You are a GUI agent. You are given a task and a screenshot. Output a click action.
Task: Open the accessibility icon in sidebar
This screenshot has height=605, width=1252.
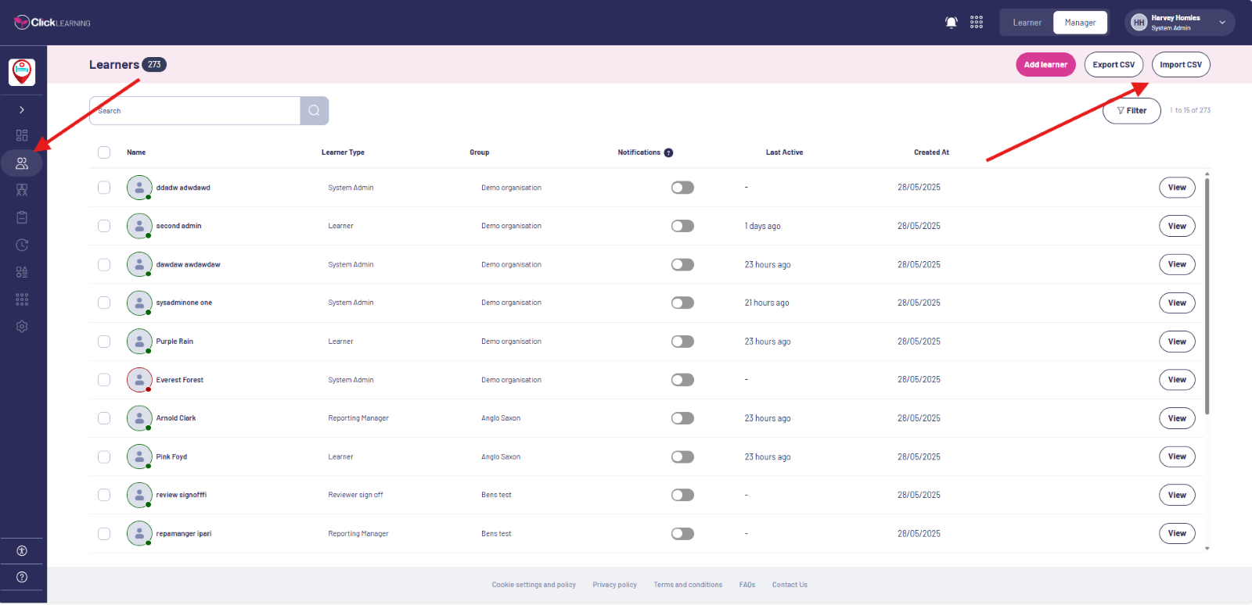point(22,551)
